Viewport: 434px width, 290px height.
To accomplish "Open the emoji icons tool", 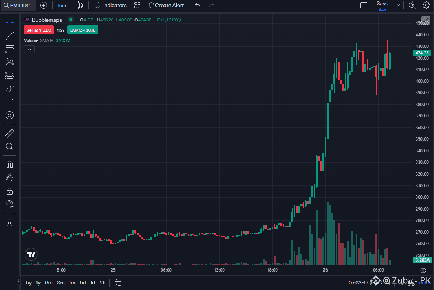I will pyautogui.click(x=10, y=115).
